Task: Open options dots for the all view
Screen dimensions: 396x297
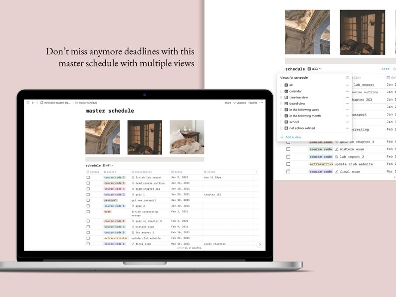Action: pyautogui.click(x=347, y=85)
